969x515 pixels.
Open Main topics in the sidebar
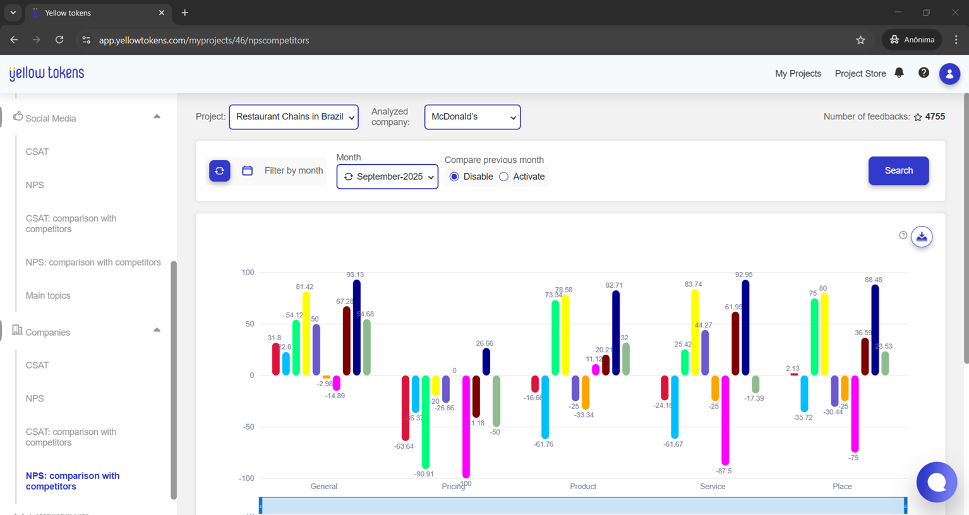[x=48, y=295]
